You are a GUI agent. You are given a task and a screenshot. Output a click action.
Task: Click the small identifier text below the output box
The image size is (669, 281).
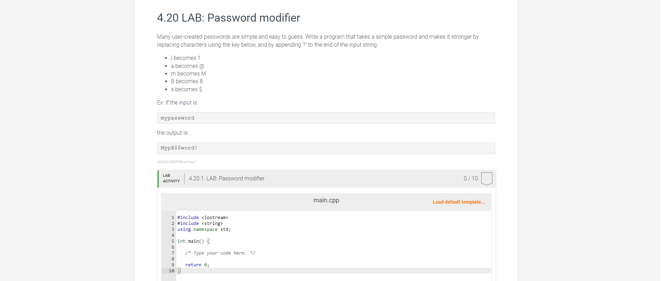177,162
